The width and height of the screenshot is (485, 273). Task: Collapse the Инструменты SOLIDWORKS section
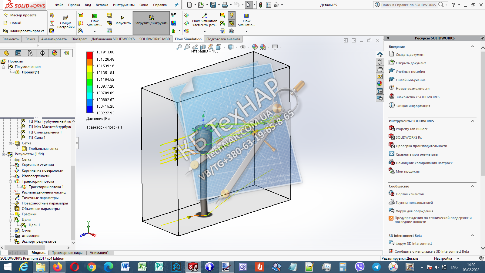pyautogui.click(x=472, y=121)
